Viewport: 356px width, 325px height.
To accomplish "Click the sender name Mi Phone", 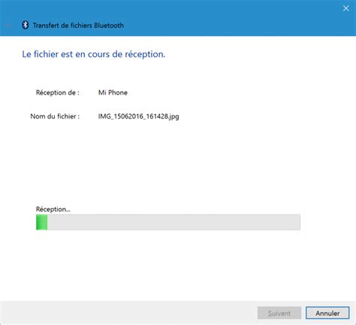I will pos(113,92).
